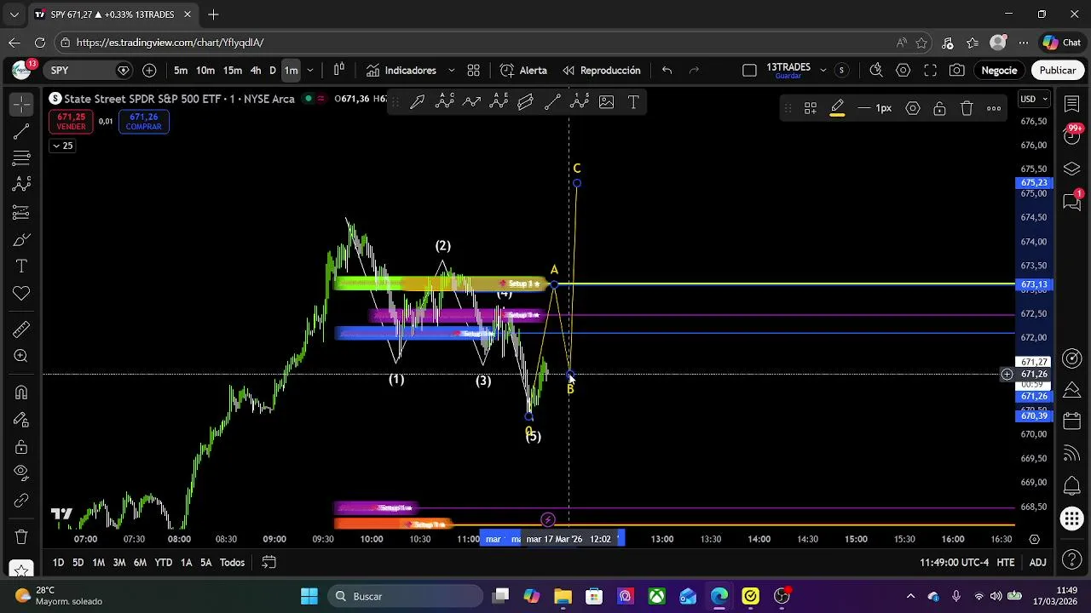Change the drawing line color with pencil
Screen dimensions: 1091x613
pyautogui.click(x=837, y=108)
